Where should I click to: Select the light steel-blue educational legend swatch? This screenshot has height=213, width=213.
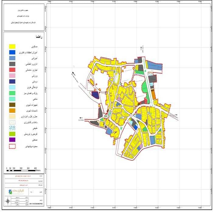coord(12,58)
